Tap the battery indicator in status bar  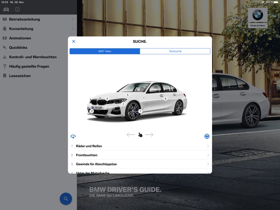pos(276,2)
